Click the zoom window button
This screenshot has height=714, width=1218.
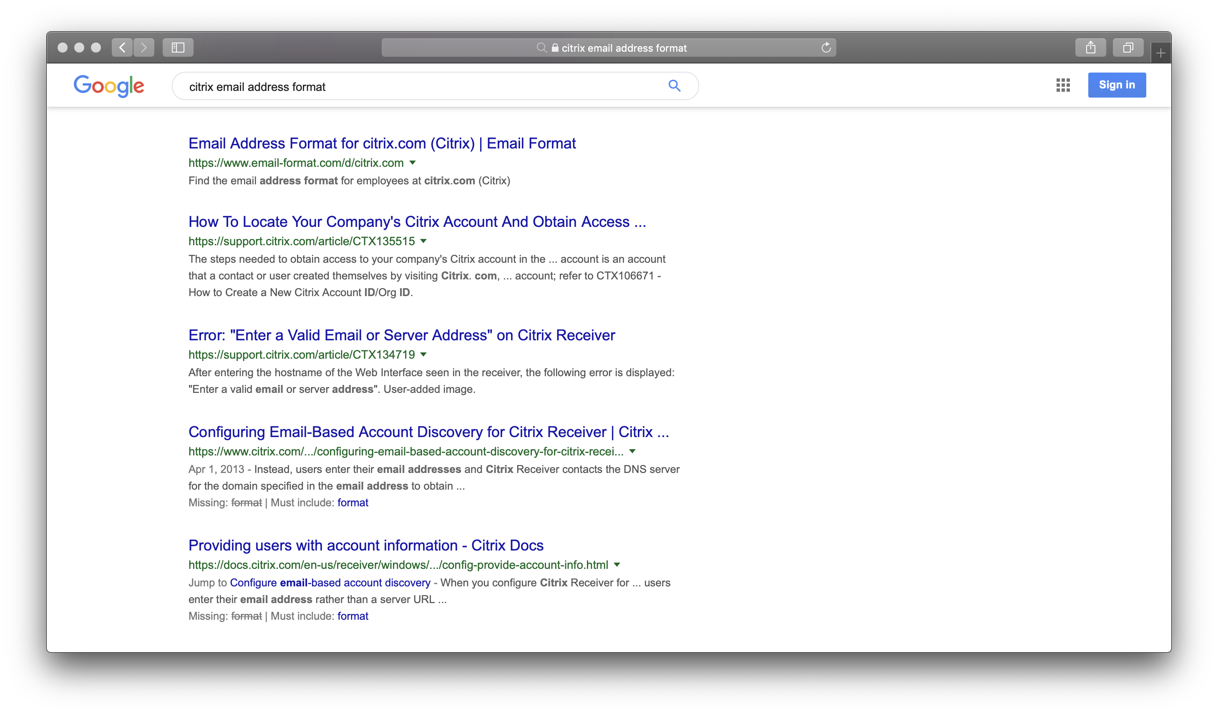(x=96, y=48)
